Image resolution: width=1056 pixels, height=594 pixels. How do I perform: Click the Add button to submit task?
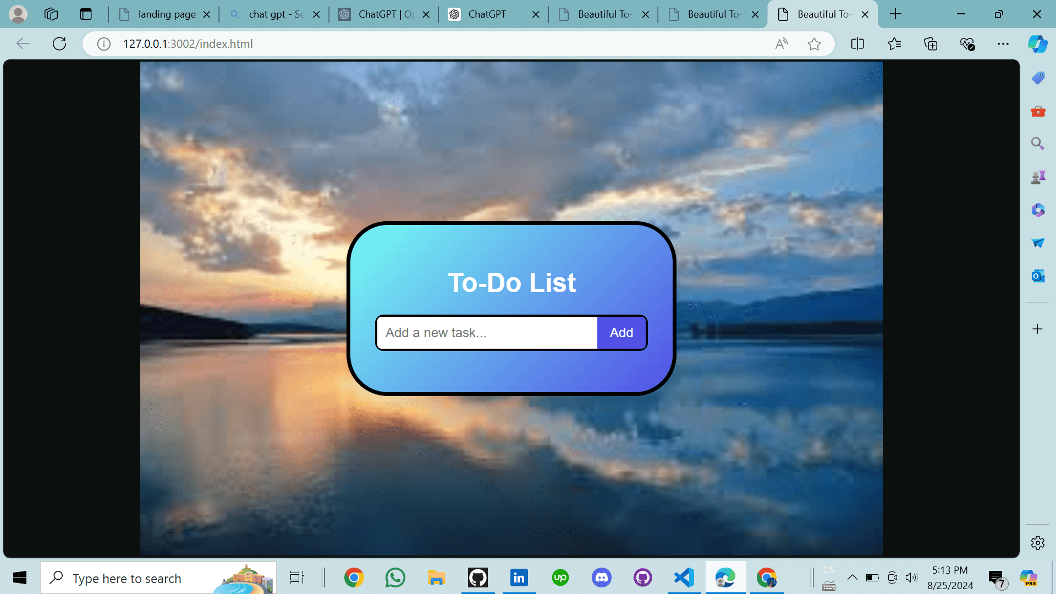[x=620, y=332]
